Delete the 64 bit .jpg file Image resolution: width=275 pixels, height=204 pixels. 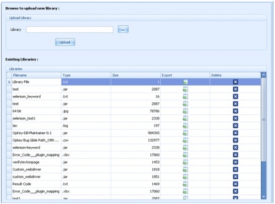[235, 111]
